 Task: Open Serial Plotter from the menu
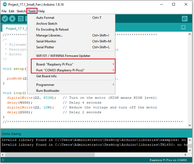tap(71, 47)
